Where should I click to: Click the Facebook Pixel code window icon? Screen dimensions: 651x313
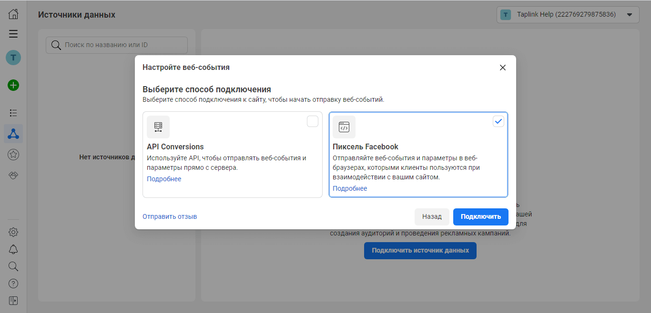coord(344,127)
